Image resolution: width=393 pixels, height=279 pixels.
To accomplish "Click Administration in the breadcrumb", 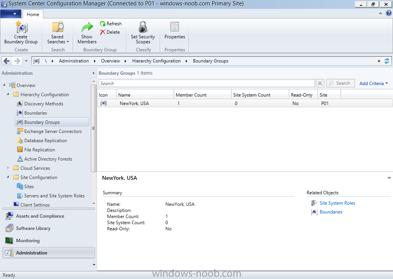I will coord(74,61).
